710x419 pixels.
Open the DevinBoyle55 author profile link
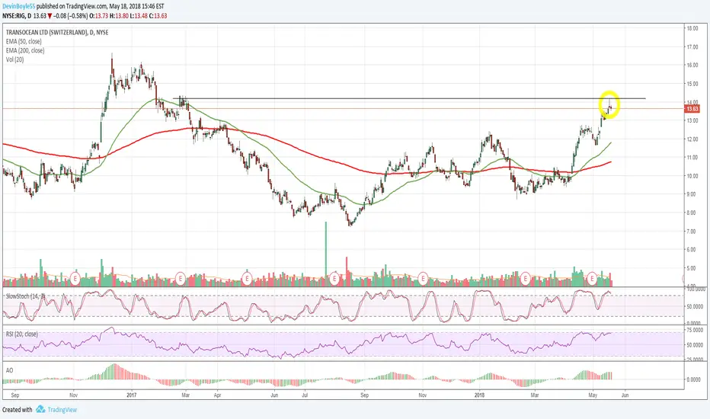(x=18, y=6)
